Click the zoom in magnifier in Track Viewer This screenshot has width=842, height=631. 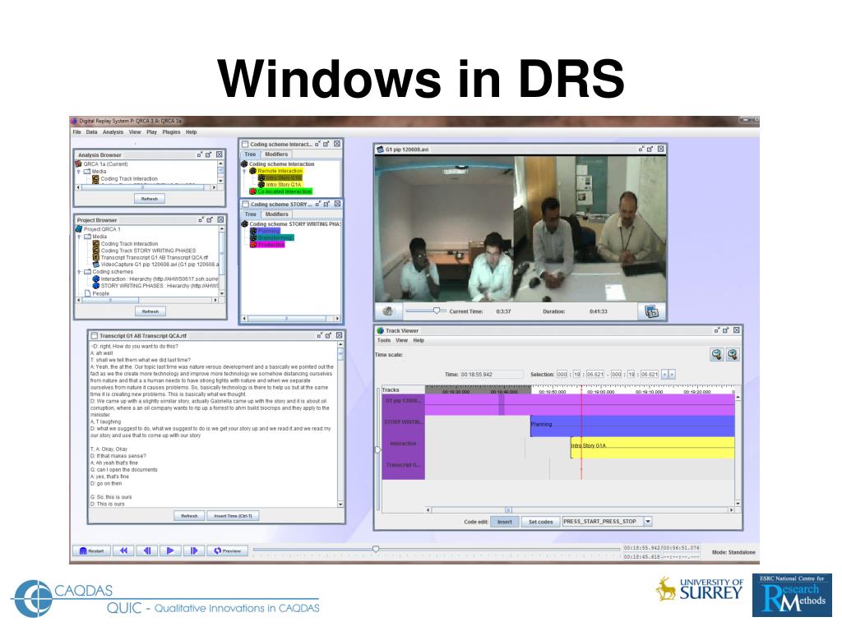(733, 354)
